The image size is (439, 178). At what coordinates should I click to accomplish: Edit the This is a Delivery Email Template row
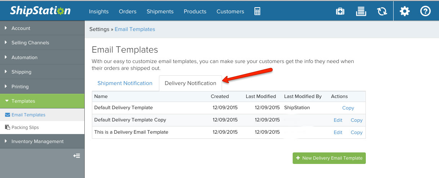(x=338, y=132)
